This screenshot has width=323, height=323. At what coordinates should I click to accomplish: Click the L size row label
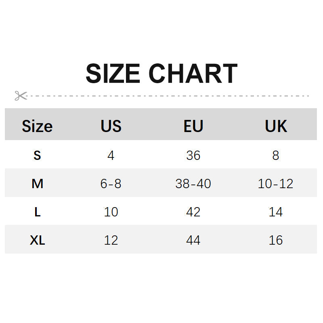pos(37,212)
